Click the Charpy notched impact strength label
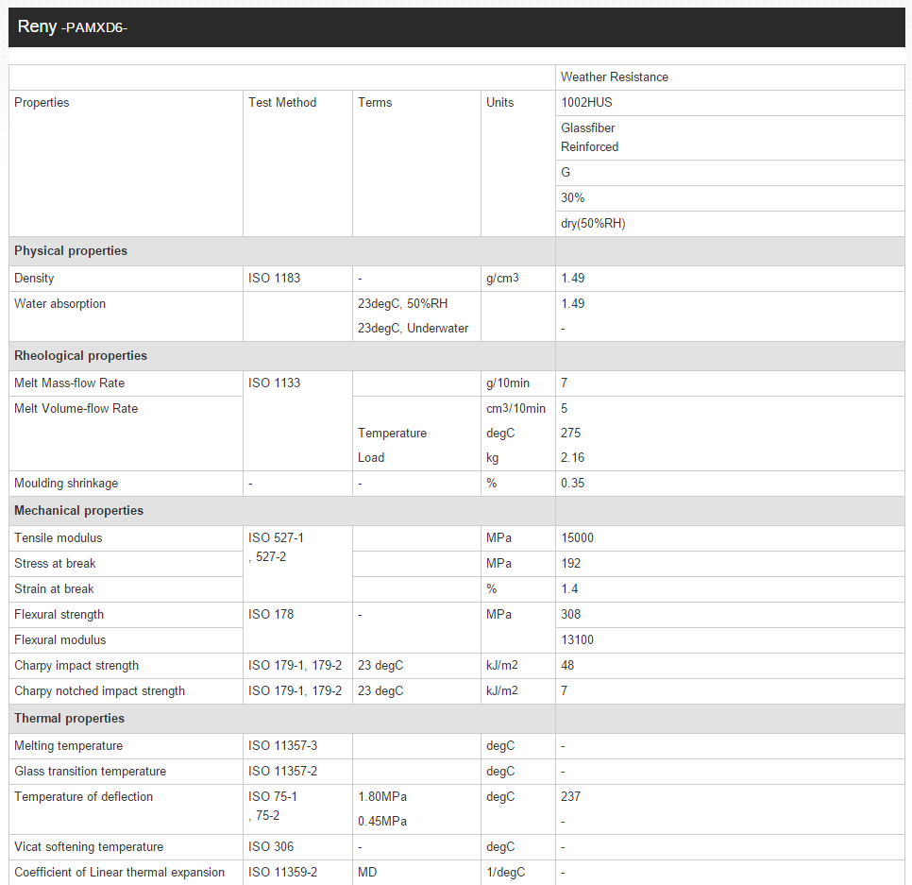This screenshot has height=885, width=912. (x=99, y=691)
